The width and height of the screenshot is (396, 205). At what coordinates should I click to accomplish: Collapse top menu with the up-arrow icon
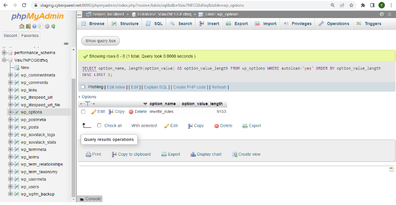pos(389,14)
